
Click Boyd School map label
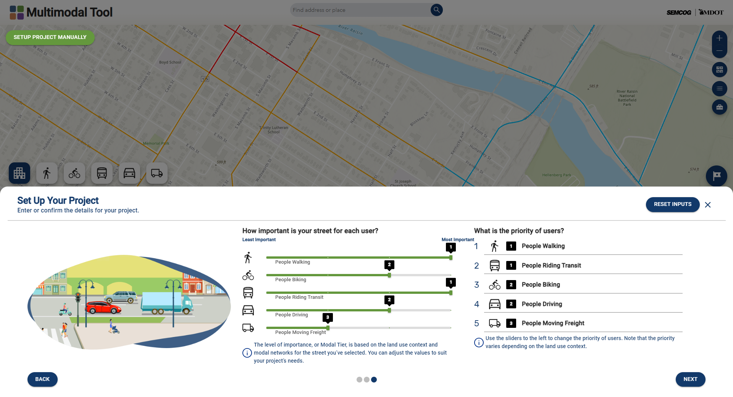tap(170, 62)
